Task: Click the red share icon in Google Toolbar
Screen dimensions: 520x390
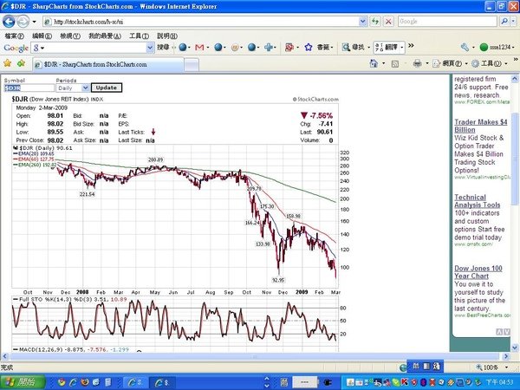Action: coord(289,48)
